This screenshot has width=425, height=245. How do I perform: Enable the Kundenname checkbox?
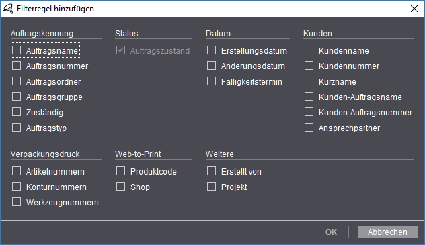[x=309, y=50]
